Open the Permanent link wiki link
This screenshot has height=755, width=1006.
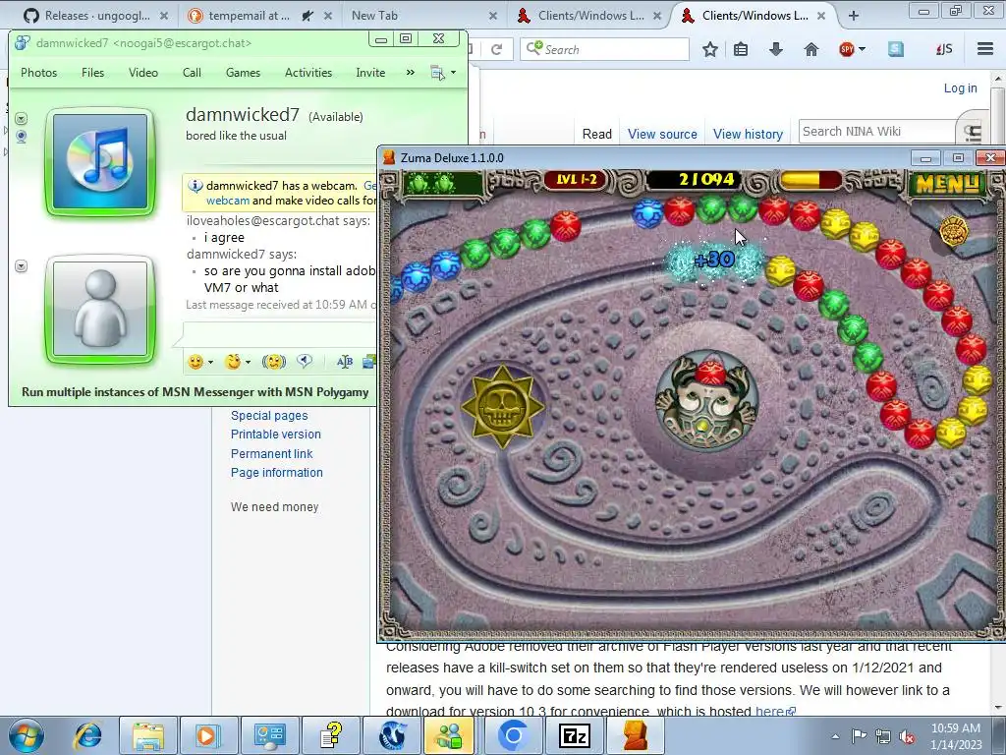point(271,453)
